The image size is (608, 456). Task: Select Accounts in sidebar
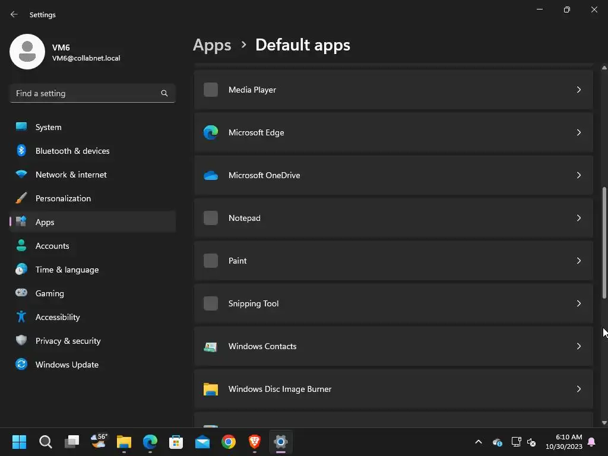[92, 246]
